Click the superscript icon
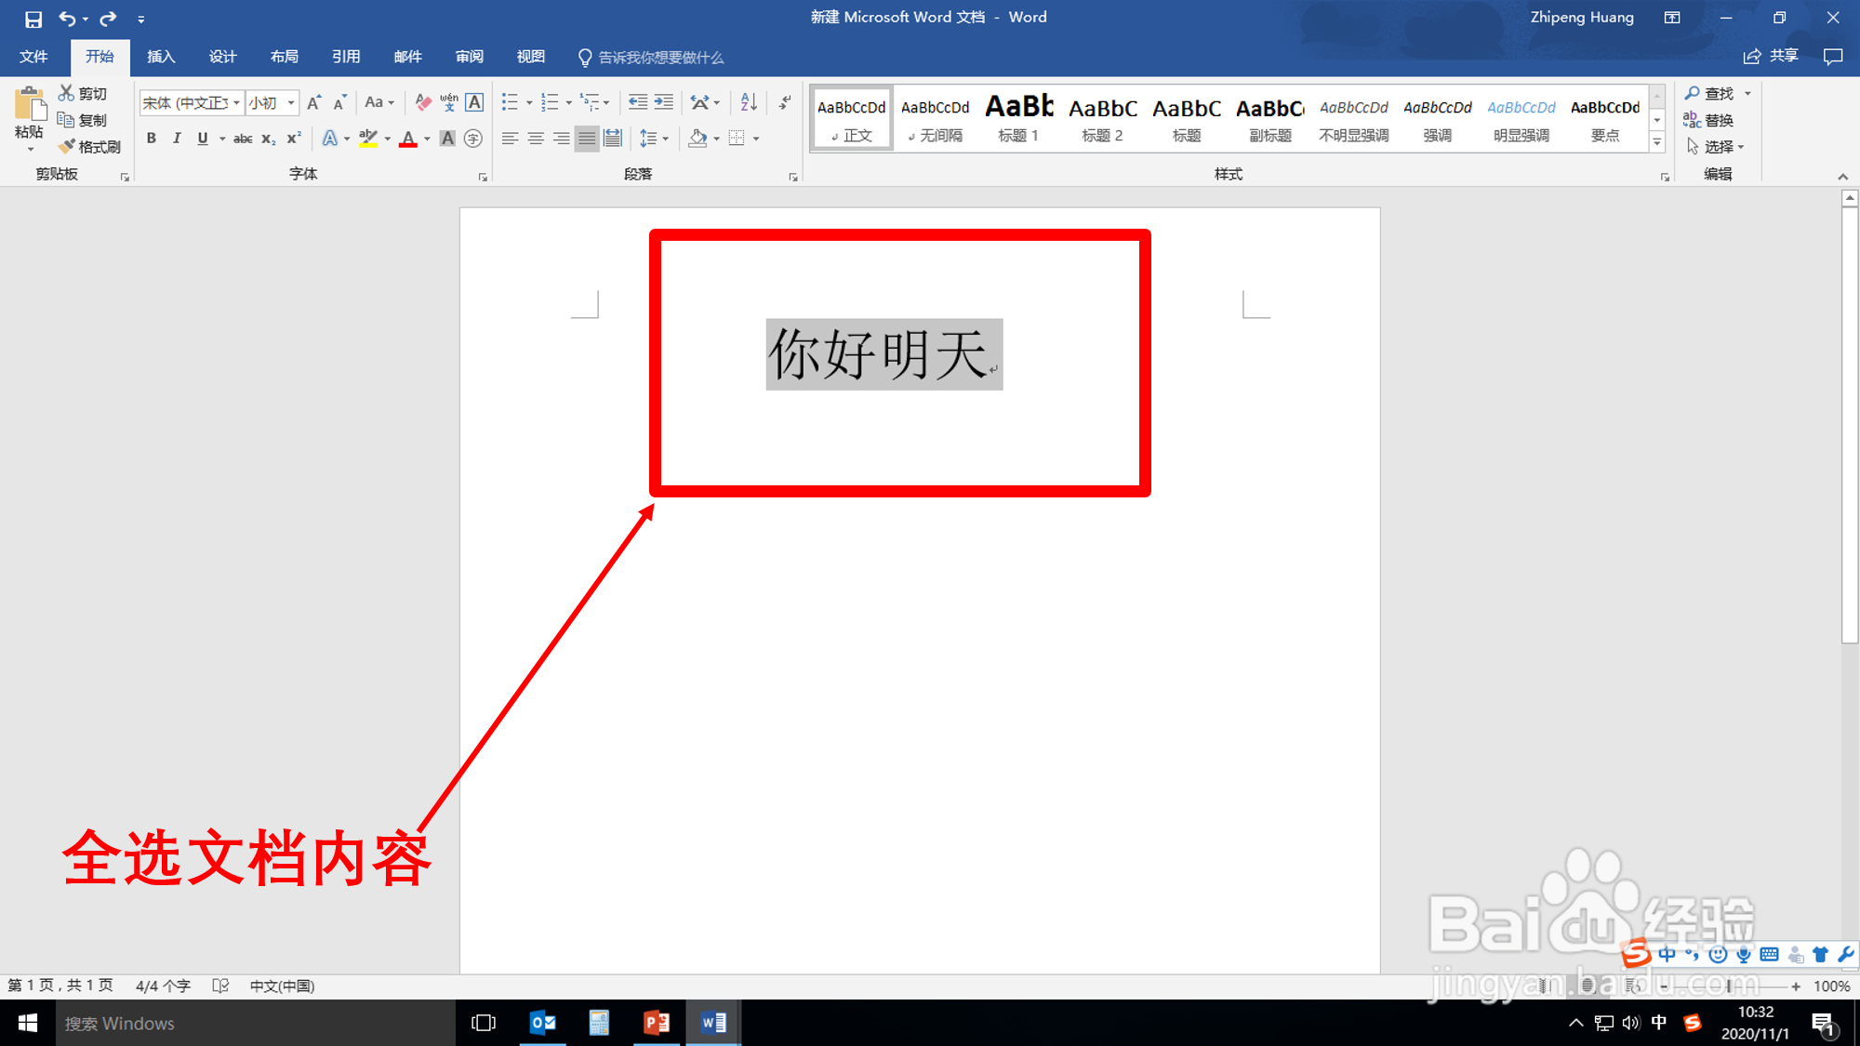The width and height of the screenshot is (1860, 1046). click(294, 139)
